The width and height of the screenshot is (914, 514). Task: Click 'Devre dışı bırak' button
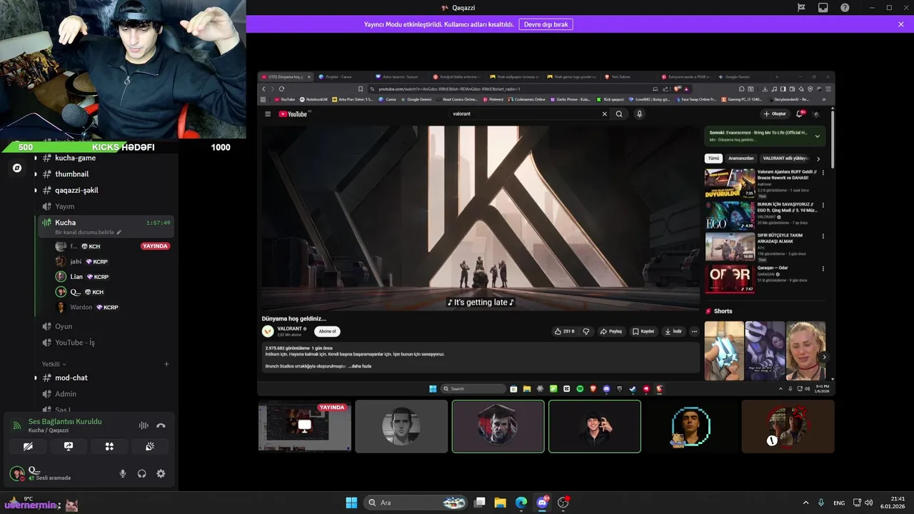(546, 24)
